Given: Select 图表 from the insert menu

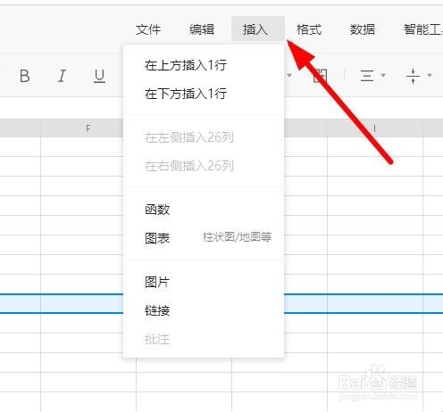Looking at the screenshot, I should point(204,238).
